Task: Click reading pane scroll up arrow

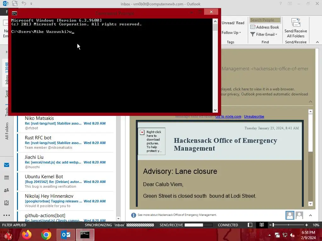Action: [310, 111]
